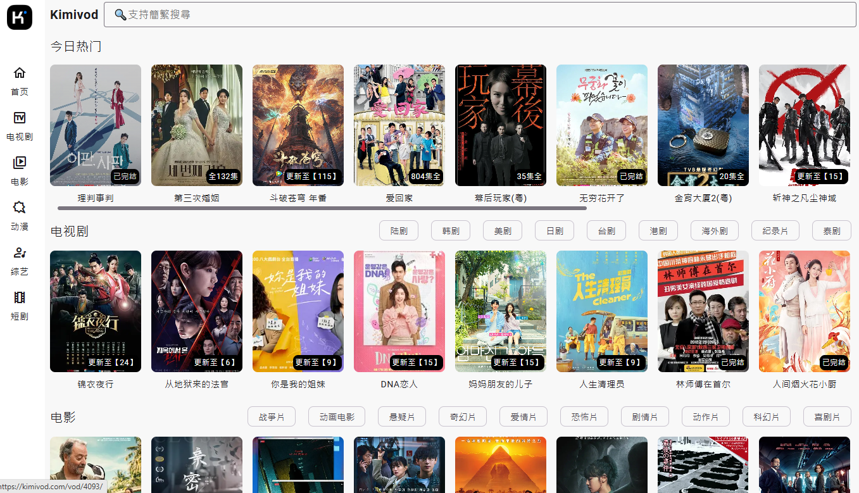The image size is (859, 493).
Task: Click the 804集全 badge on 爱回家
Action: click(425, 177)
